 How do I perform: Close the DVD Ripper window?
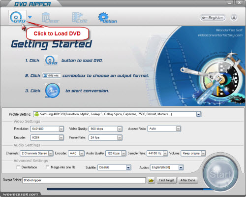pyautogui.click(x=240, y=2)
